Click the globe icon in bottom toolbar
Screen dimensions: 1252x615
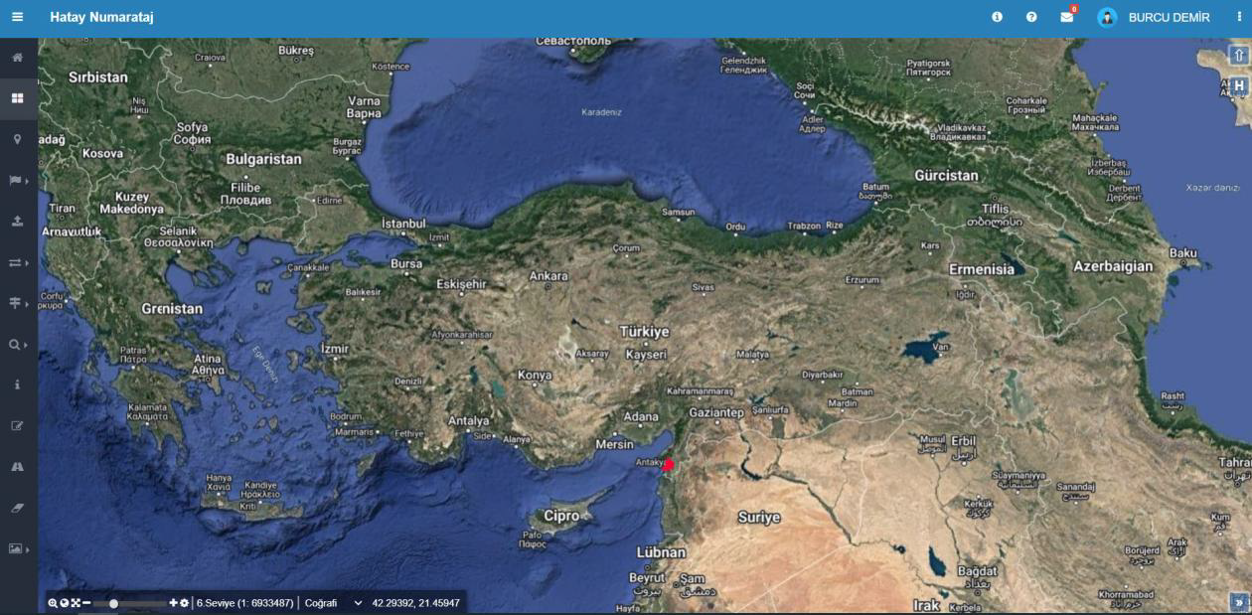pyautogui.click(x=65, y=603)
